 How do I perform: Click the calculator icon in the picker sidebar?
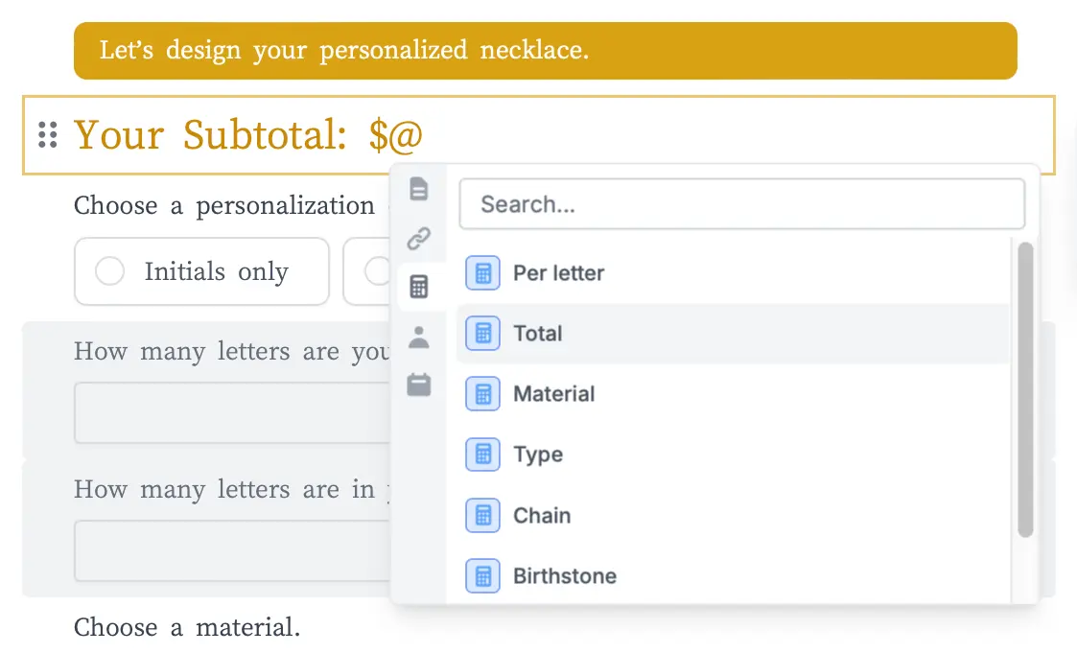(419, 286)
